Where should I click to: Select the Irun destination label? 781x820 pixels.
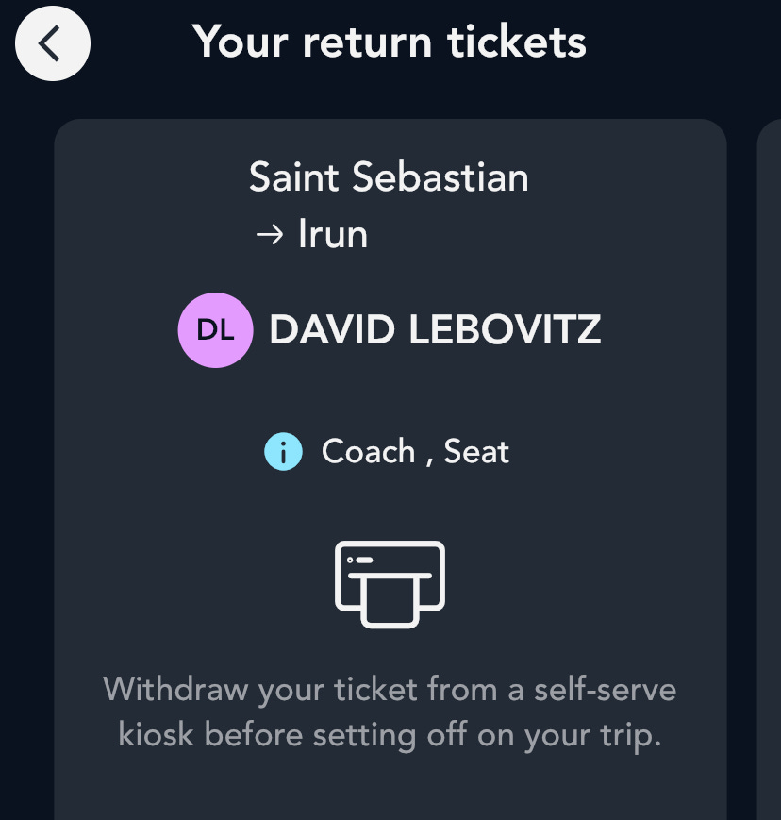tap(333, 234)
